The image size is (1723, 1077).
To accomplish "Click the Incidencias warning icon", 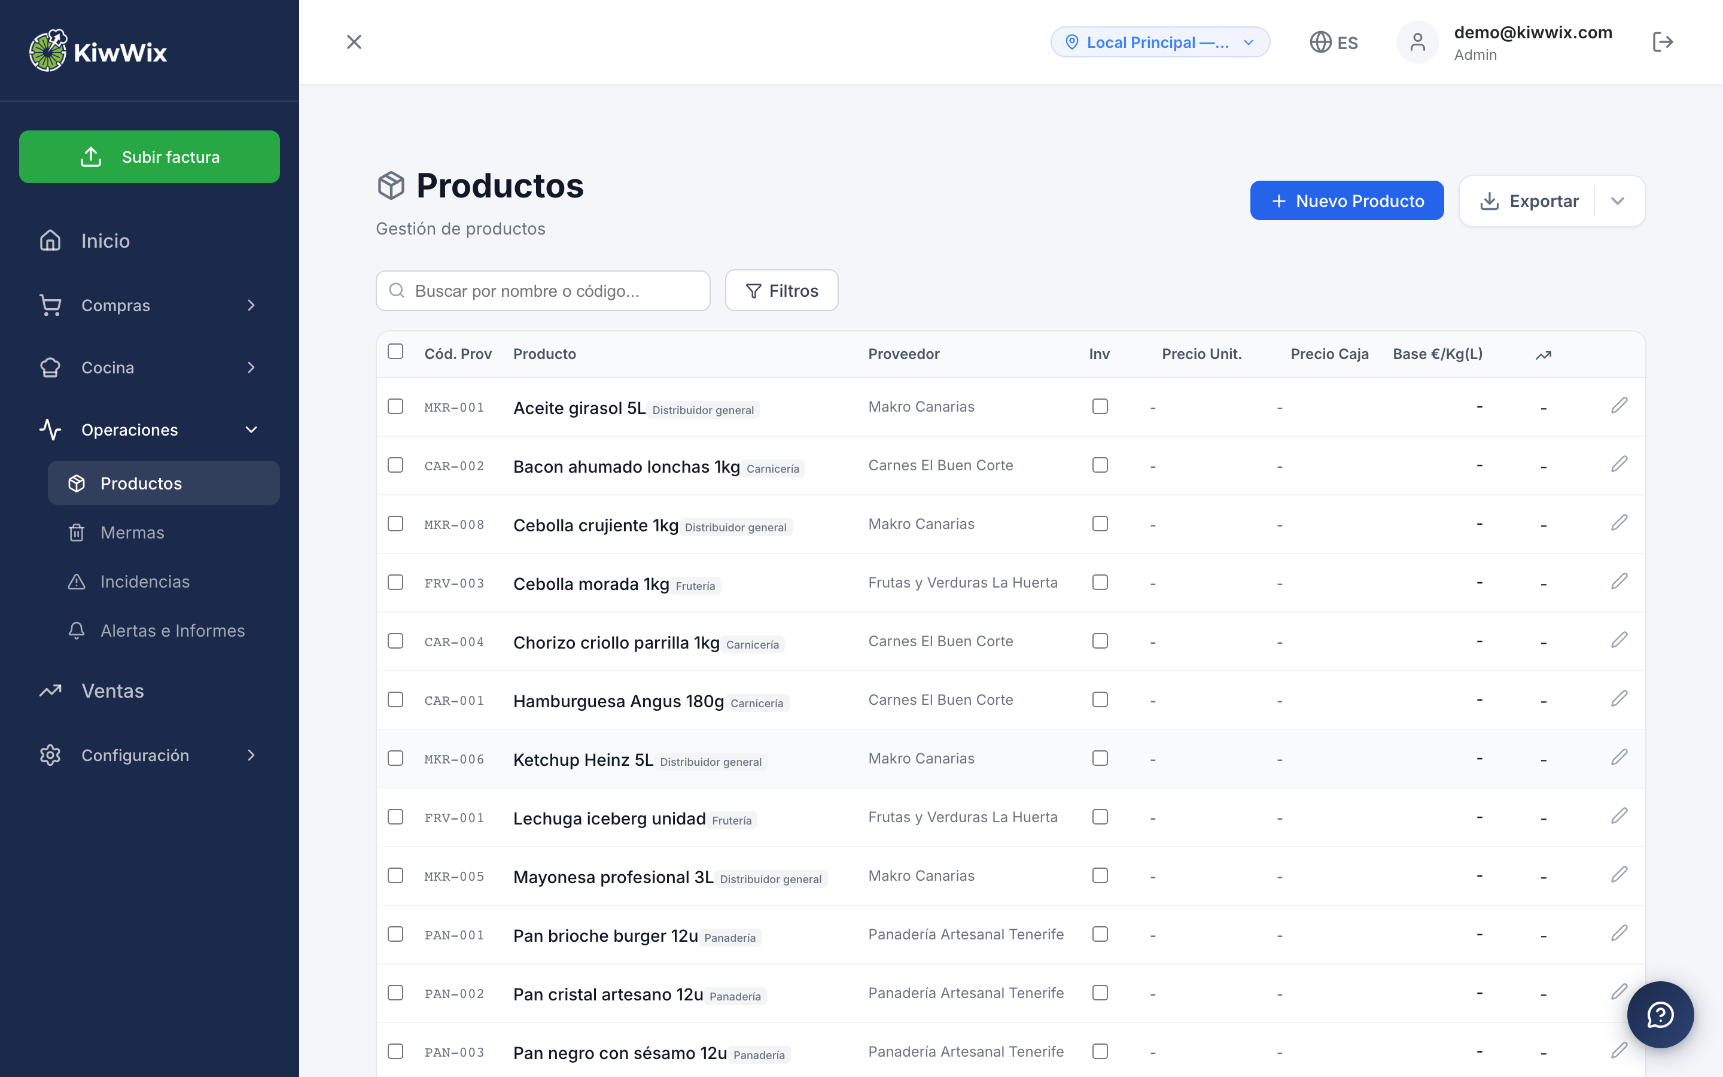I will click(x=77, y=581).
